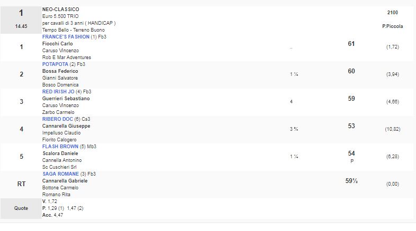Click the Quote row label cell

coord(21,208)
